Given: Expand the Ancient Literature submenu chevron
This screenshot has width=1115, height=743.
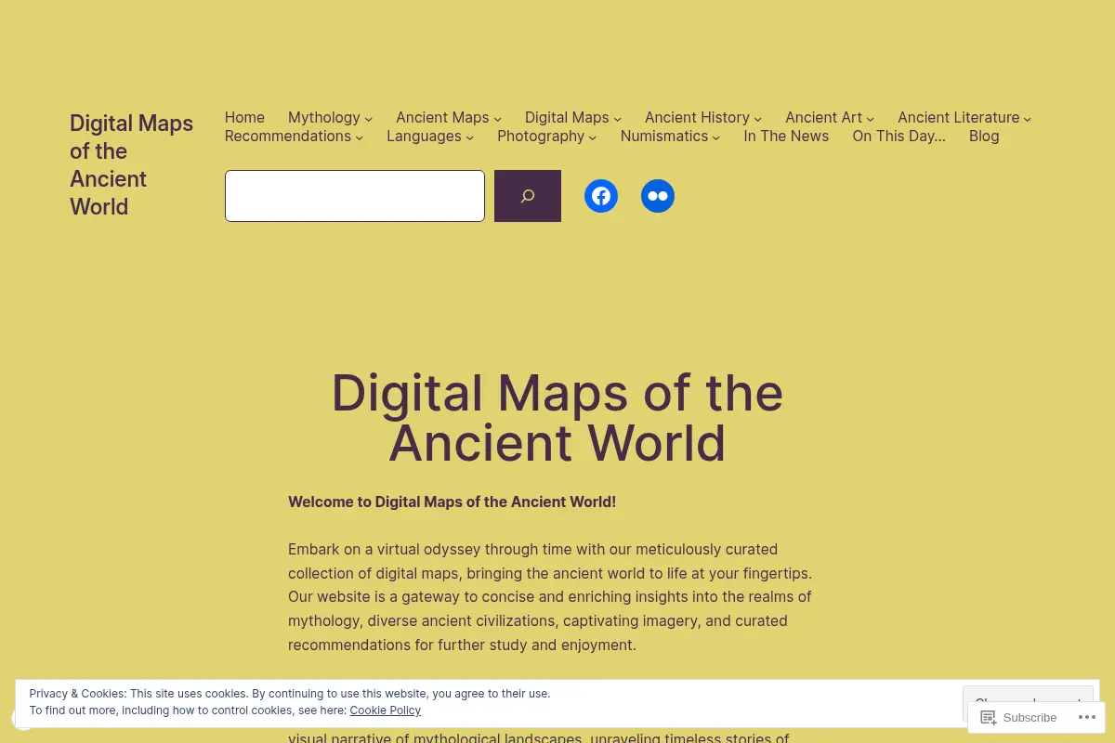Looking at the screenshot, I should pos(1027,119).
